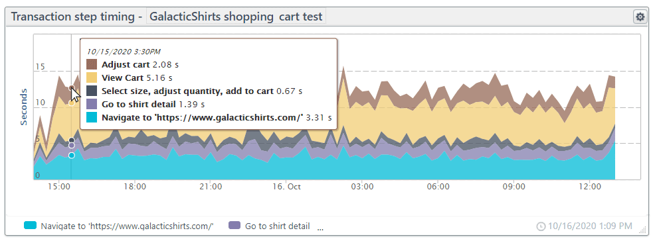Click the Select size step data point marker

[72, 140]
